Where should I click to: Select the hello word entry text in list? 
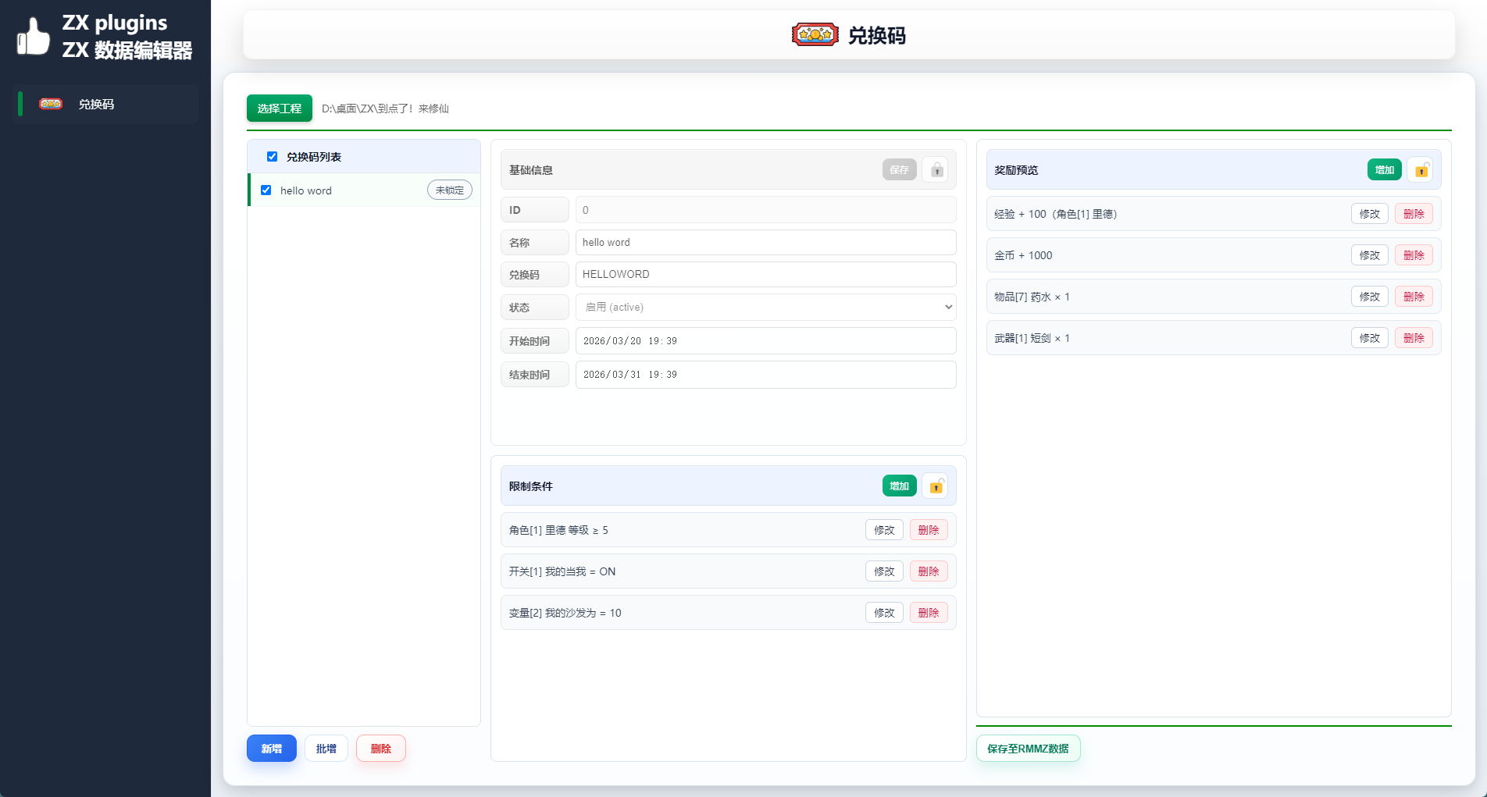pyautogui.click(x=306, y=190)
